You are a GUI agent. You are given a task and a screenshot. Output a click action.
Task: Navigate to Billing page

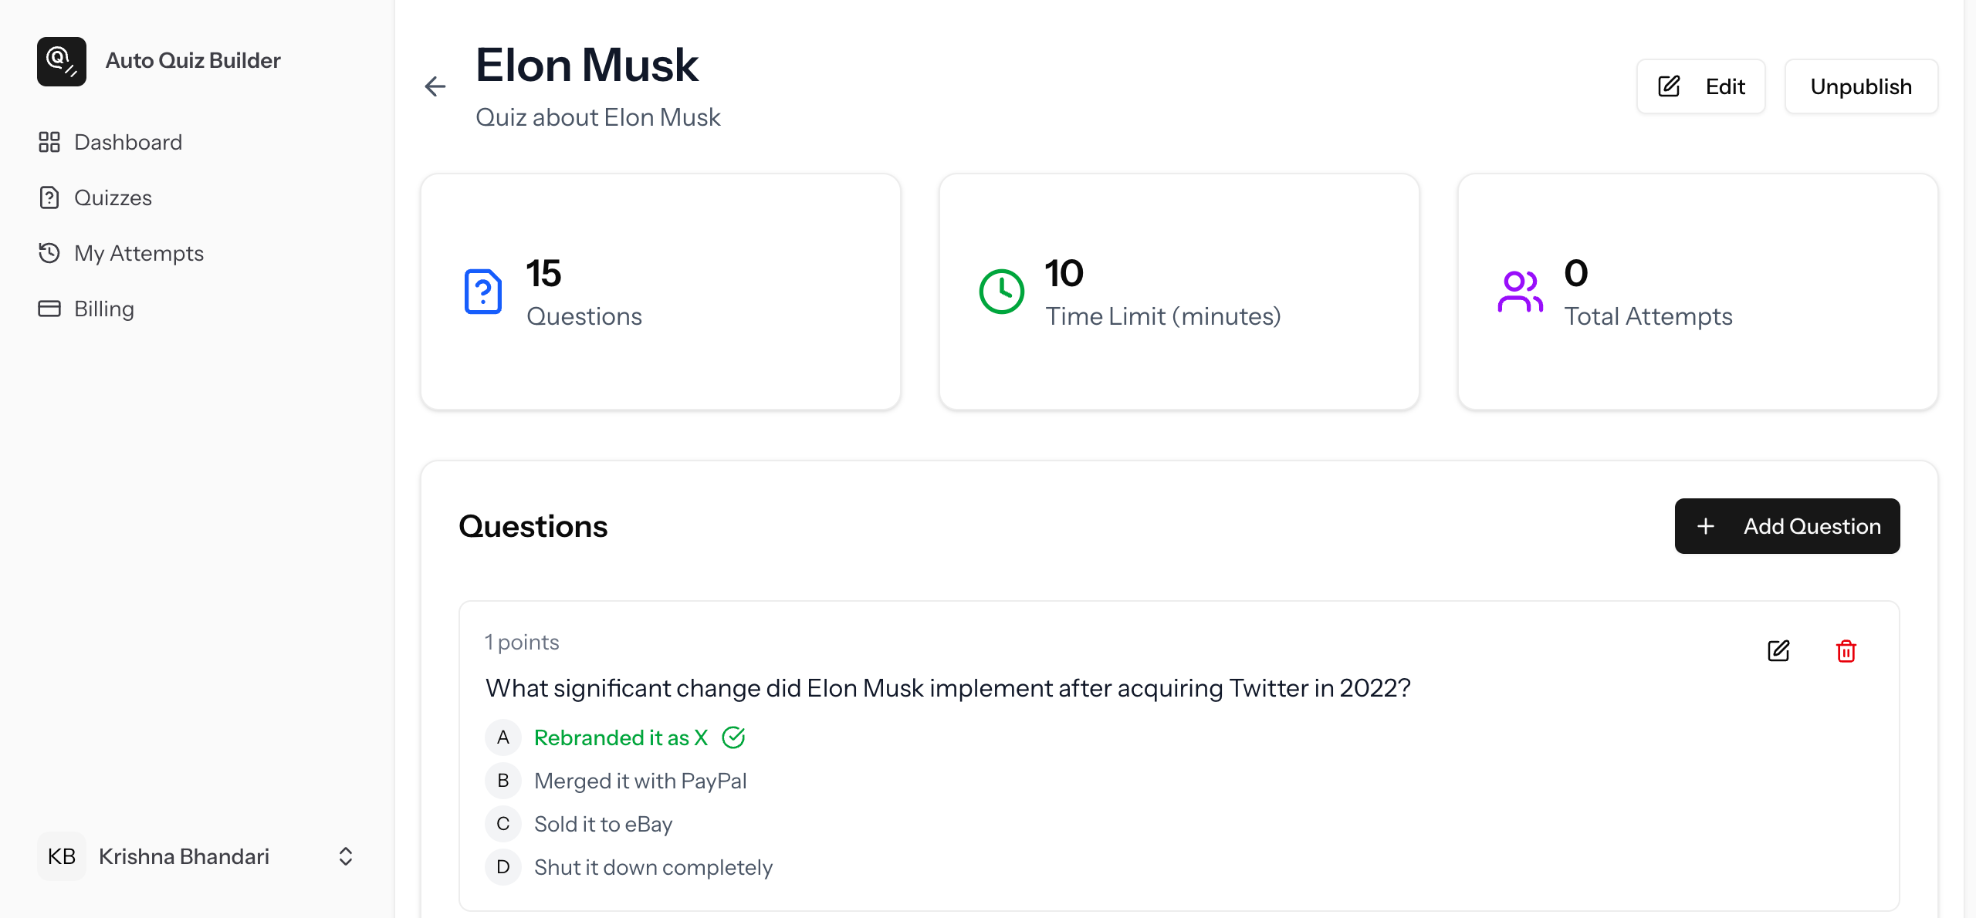104,309
